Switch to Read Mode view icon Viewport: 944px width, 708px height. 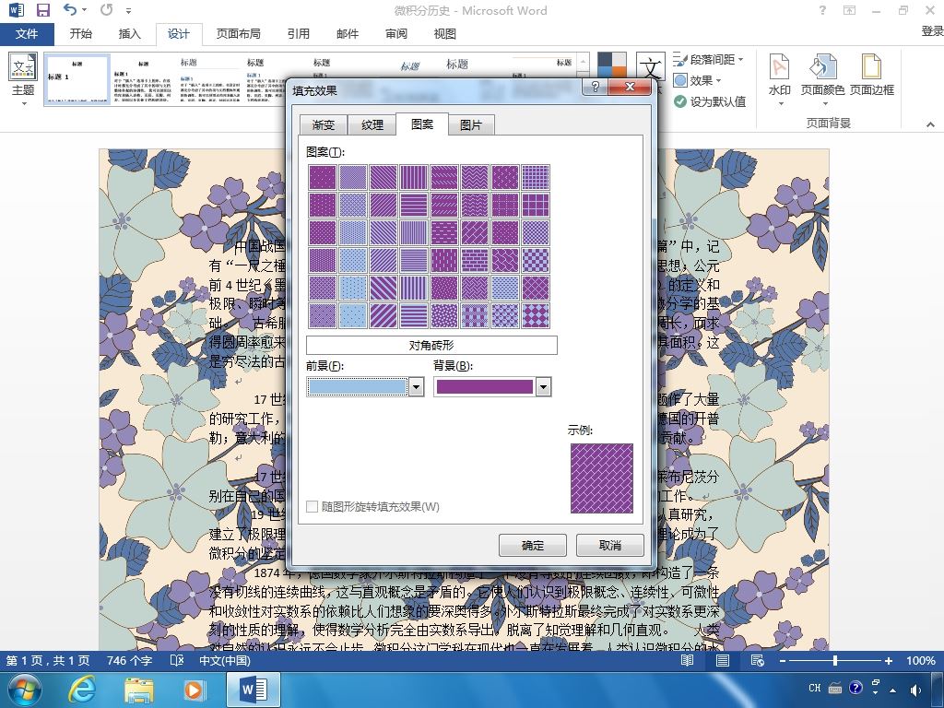[x=687, y=660]
